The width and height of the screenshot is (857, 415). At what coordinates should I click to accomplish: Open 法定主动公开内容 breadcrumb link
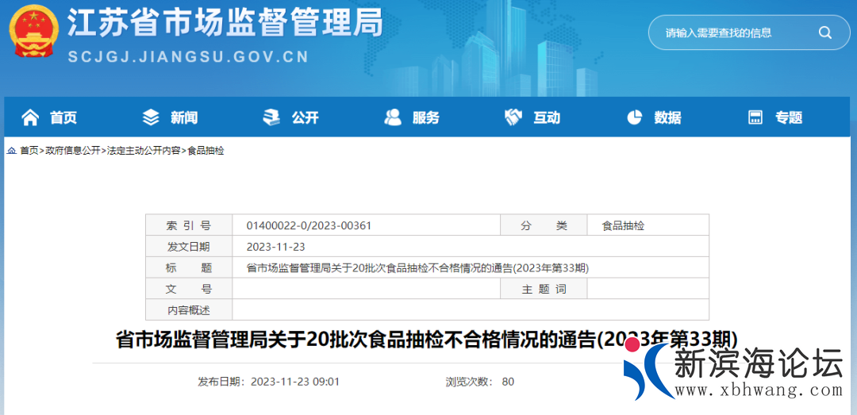pyautogui.click(x=144, y=151)
